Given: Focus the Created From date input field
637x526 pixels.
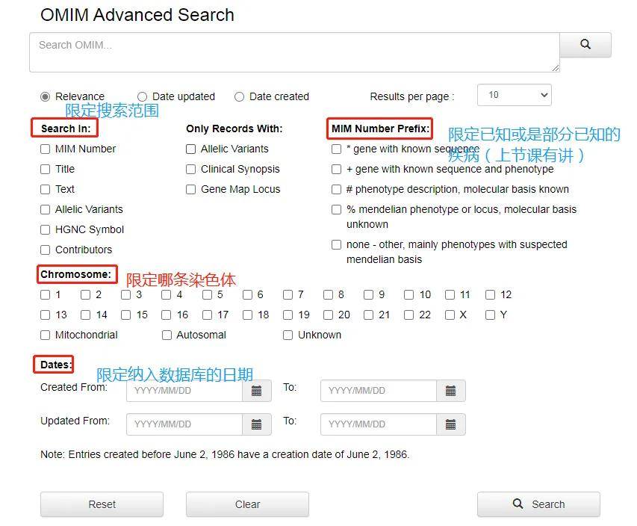Looking at the screenshot, I should 184,391.
